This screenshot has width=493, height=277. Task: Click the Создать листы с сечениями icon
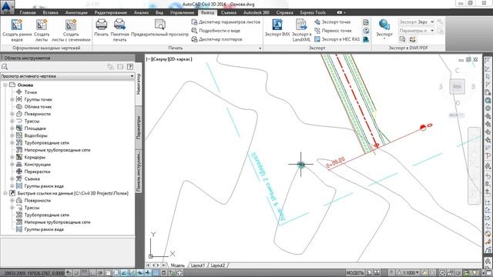[x=71, y=25]
